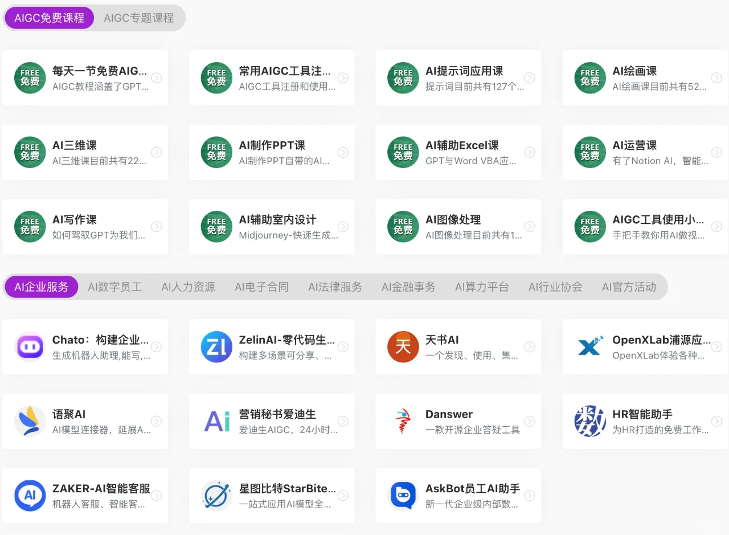729x535 pixels.
Task: Click the Chato robot logo icon
Action: pyautogui.click(x=30, y=346)
